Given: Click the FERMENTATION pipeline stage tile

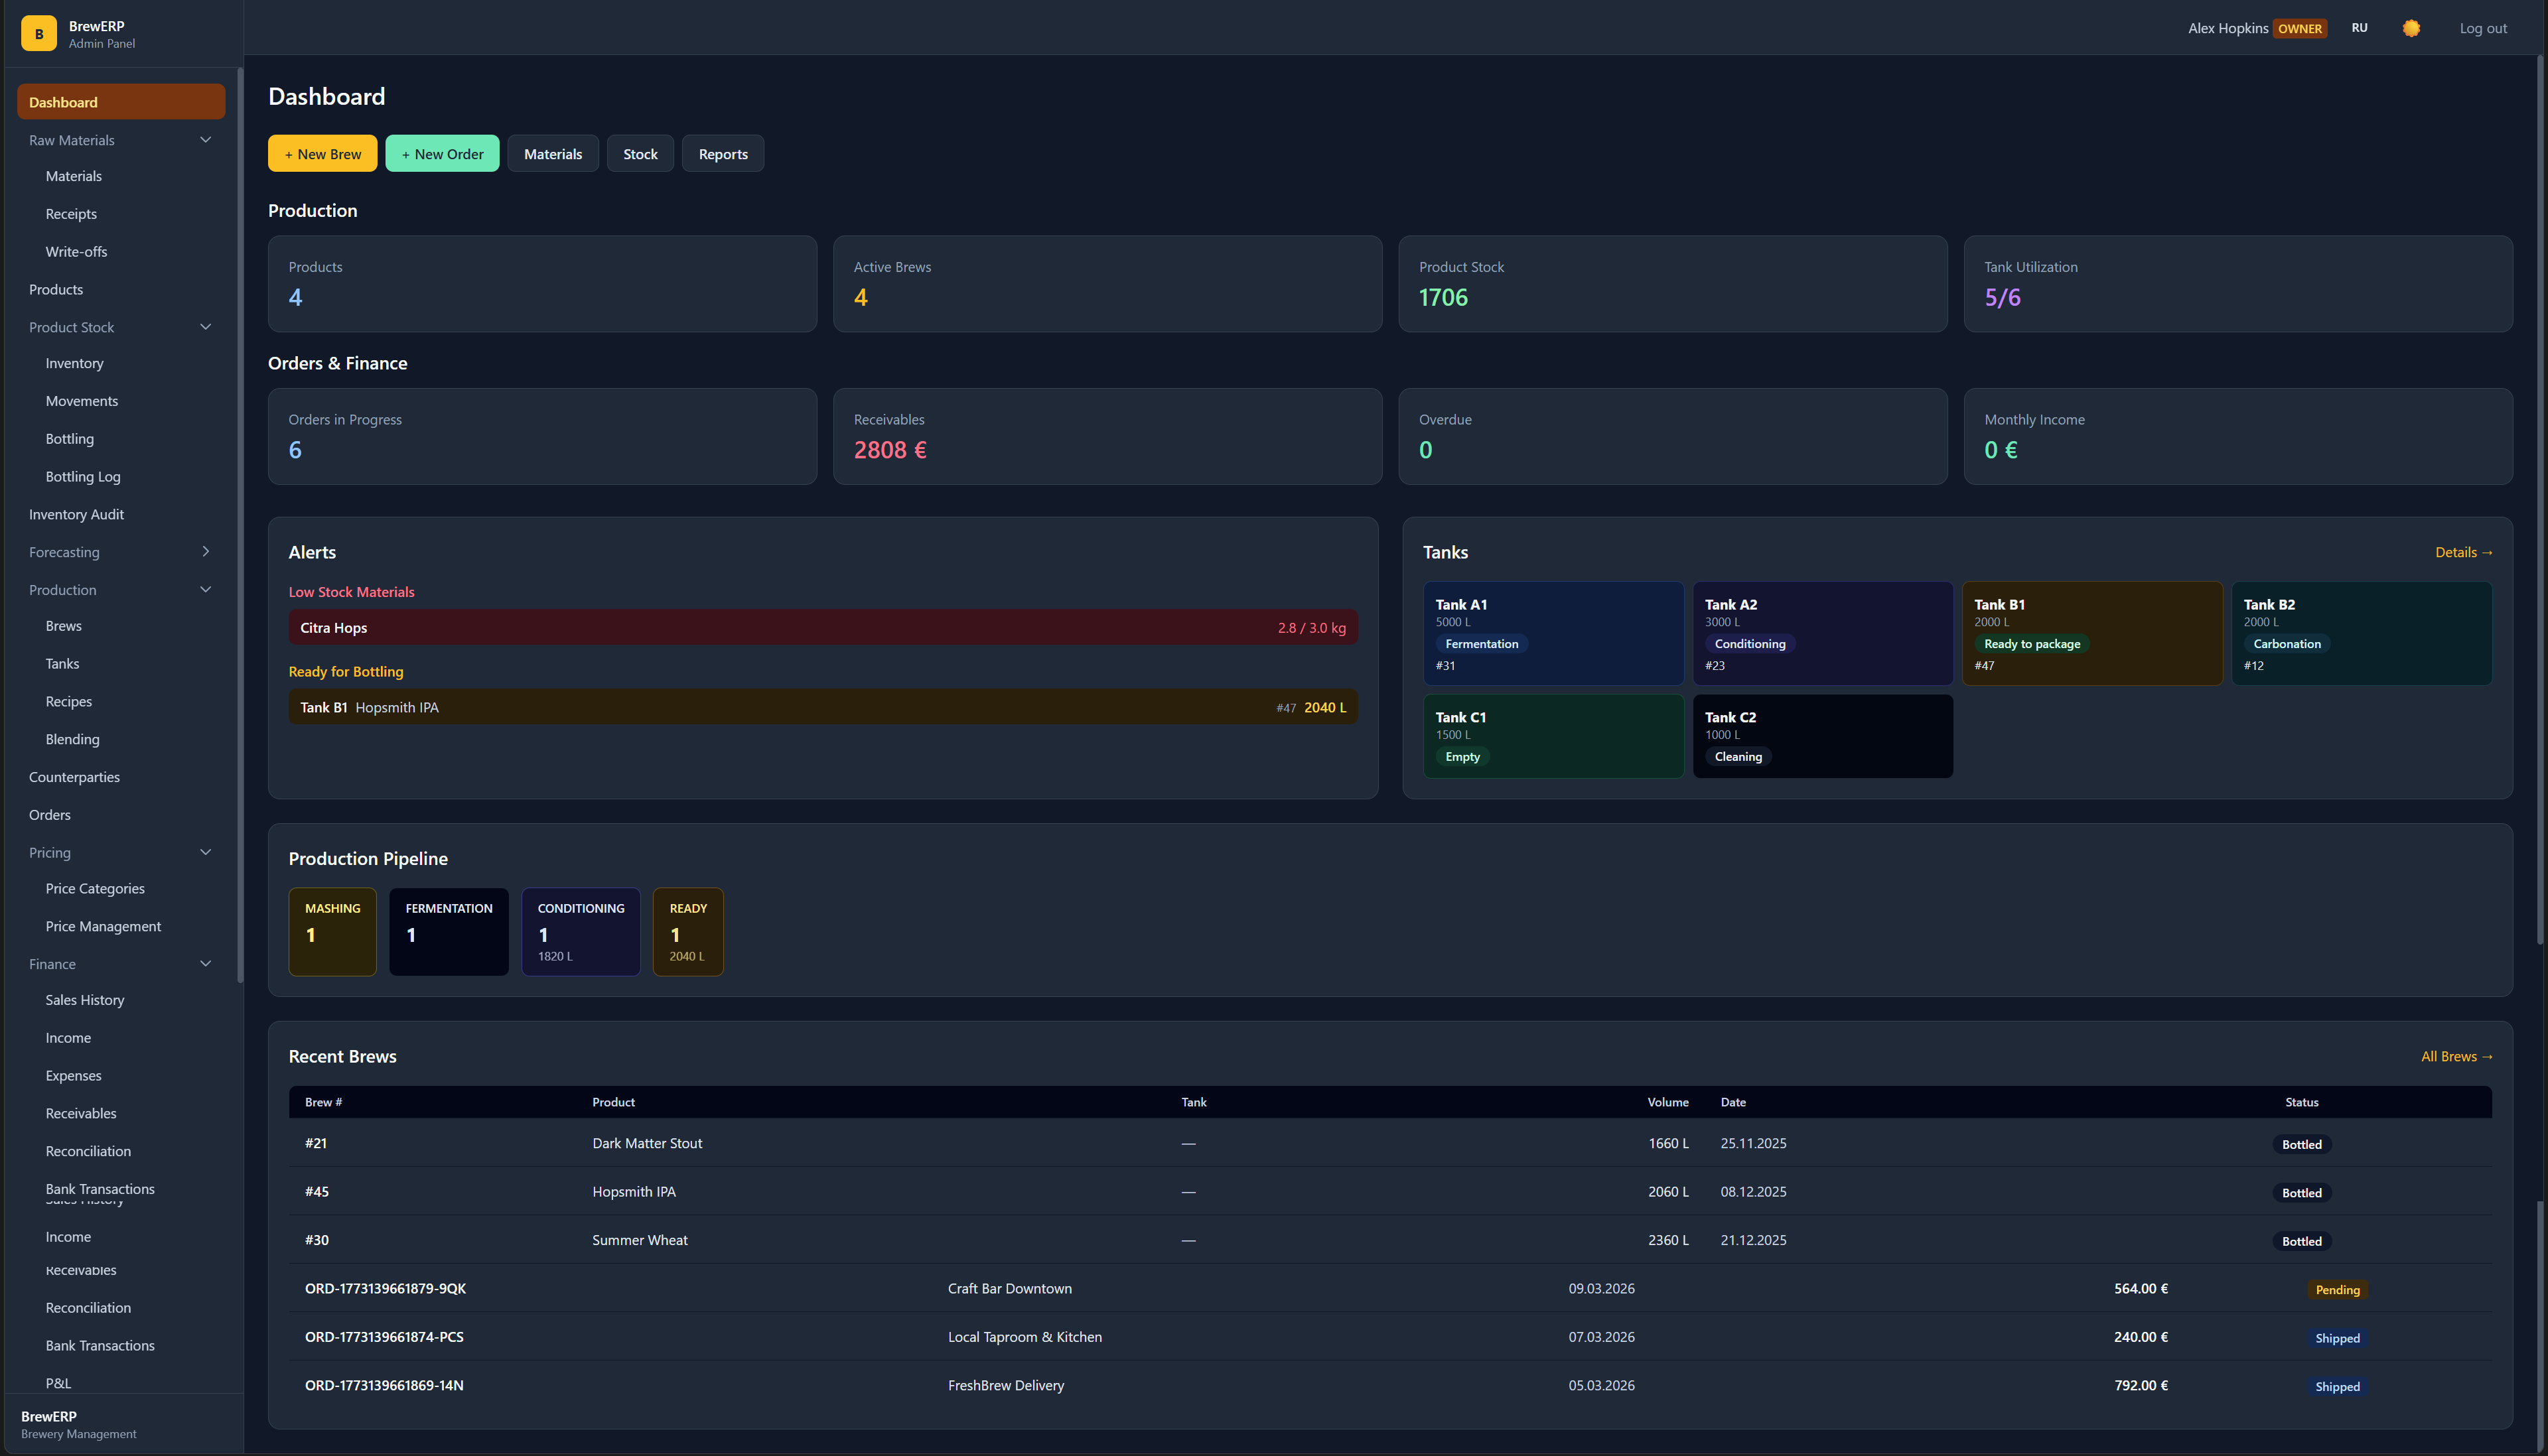Looking at the screenshot, I should pyautogui.click(x=448, y=932).
